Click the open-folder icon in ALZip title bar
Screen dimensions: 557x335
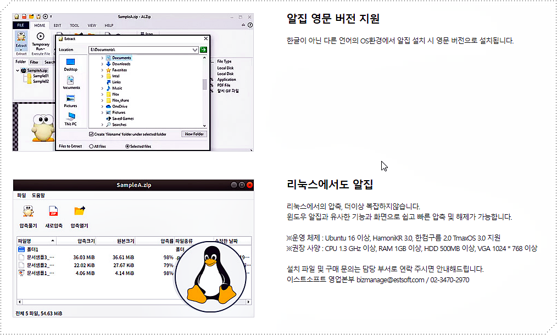(x=31, y=16)
